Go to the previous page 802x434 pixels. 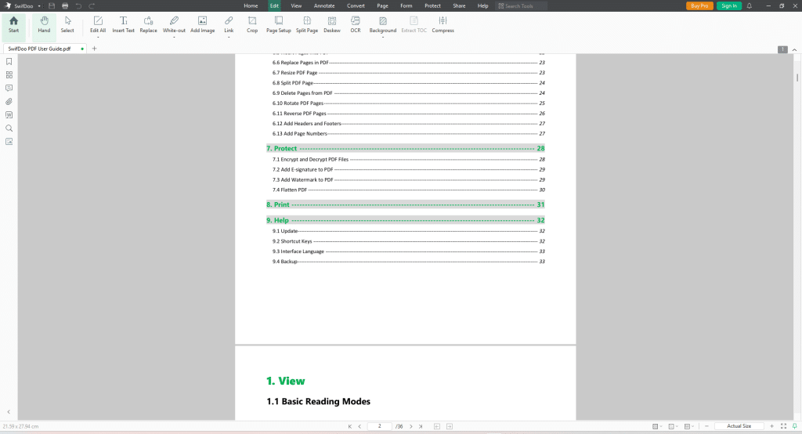359,426
